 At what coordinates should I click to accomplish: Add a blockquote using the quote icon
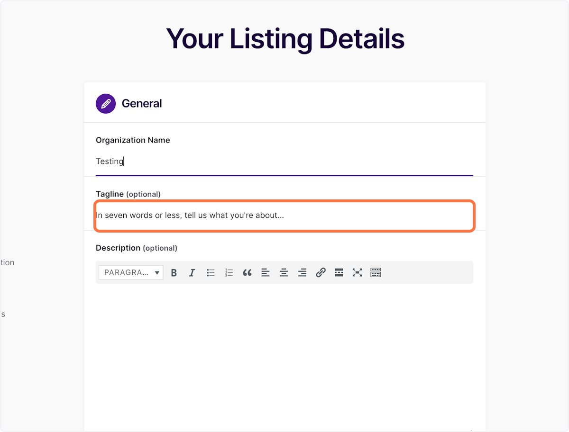(x=247, y=272)
